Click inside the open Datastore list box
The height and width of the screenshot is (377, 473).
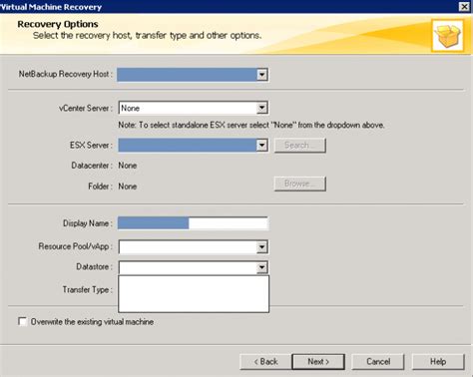[x=194, y=294]
